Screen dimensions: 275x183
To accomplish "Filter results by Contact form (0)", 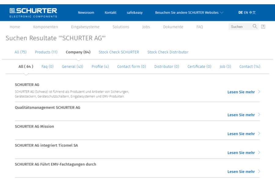I will click(131, 66).
